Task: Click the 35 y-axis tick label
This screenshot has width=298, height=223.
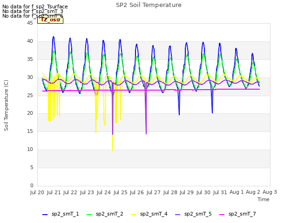Action: (x=30, y=59)
